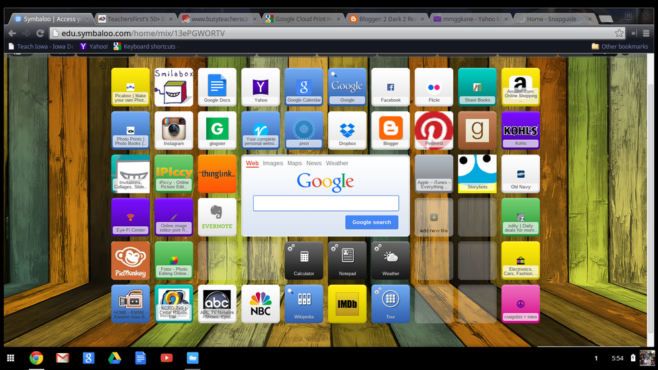Launch the Calculator widget tile

(303, 261)
